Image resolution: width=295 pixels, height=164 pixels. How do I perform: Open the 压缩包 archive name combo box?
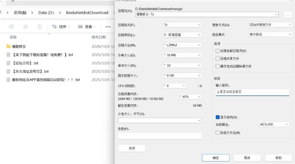coord(207,14)
